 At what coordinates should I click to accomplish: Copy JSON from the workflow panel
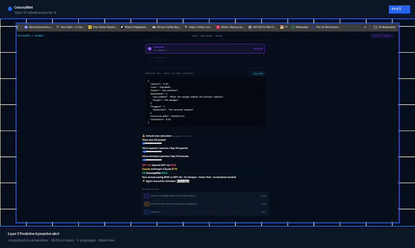point(258,74)
